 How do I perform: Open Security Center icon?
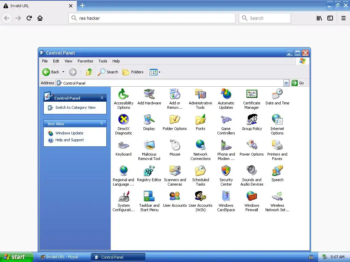(226, 176)
